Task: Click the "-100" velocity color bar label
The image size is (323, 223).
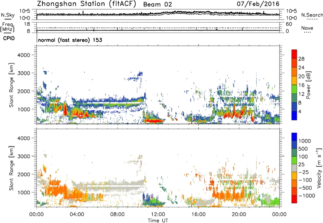Action: (x=305, y=180)
